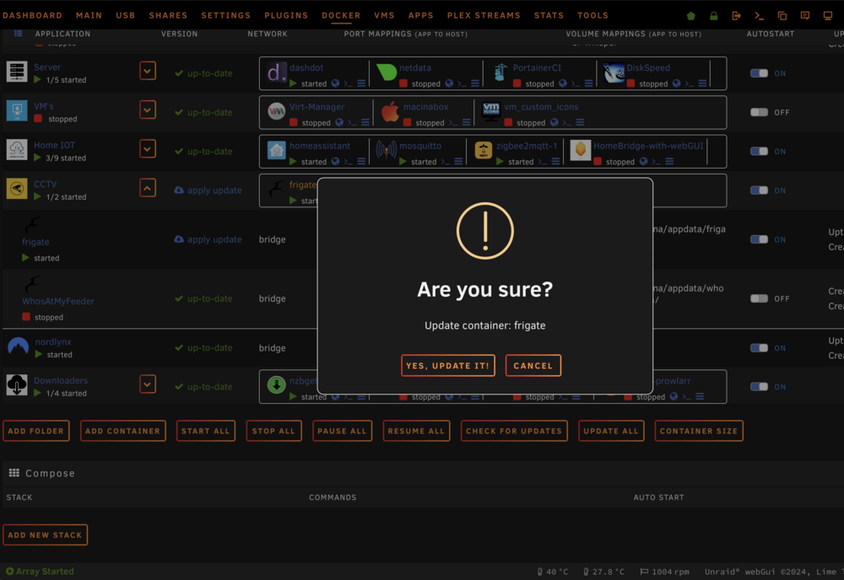
Task: Click the homeassistant container icon
Action: (277, 150)
